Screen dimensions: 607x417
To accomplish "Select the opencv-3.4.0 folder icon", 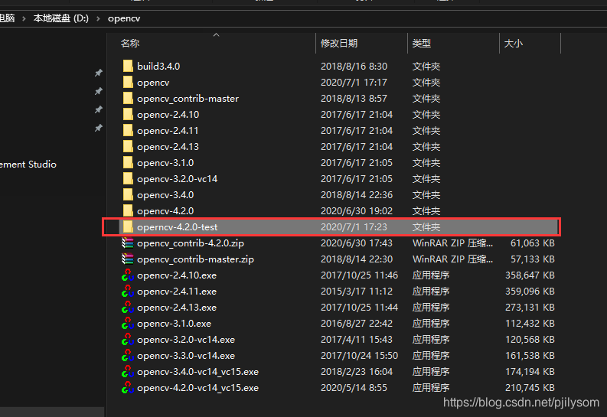I will pyautogui.click(x=128, y=194).
